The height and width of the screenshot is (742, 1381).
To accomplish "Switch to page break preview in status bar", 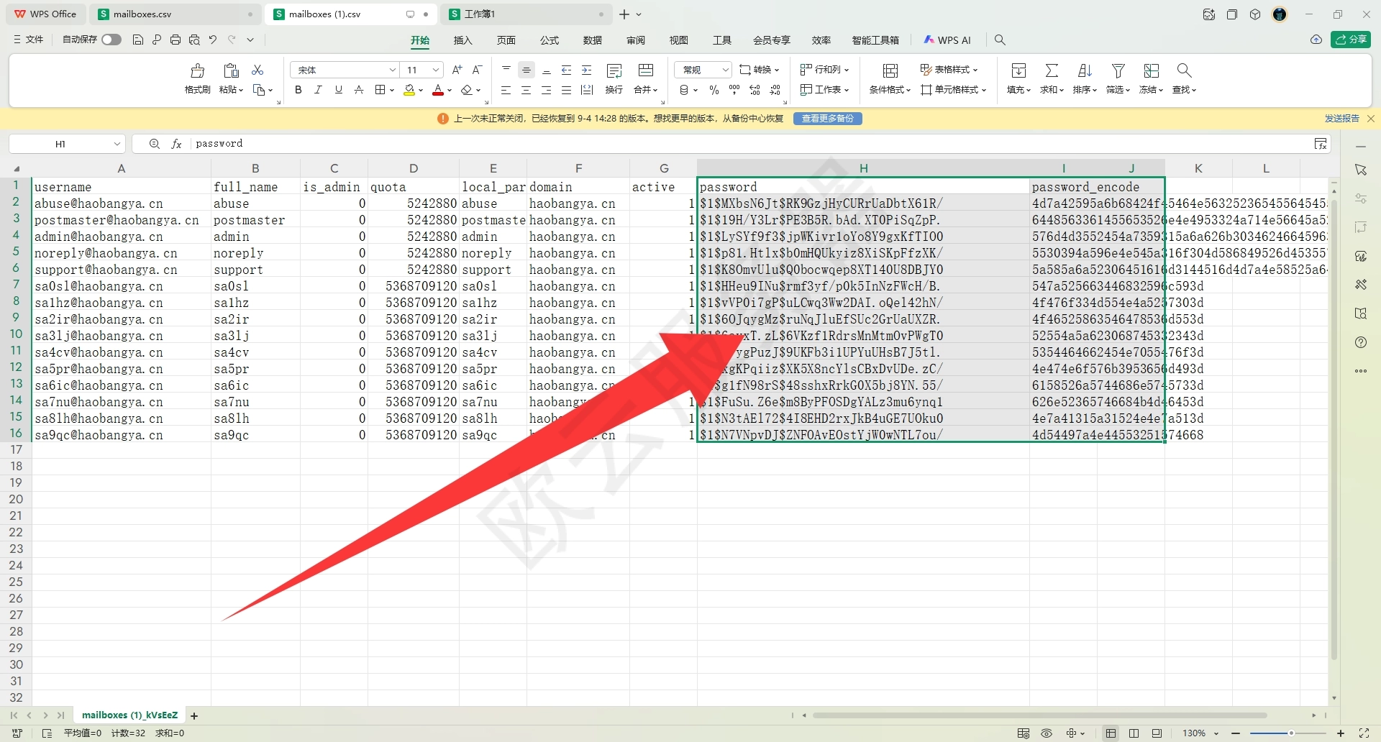I will [1157, 733].
